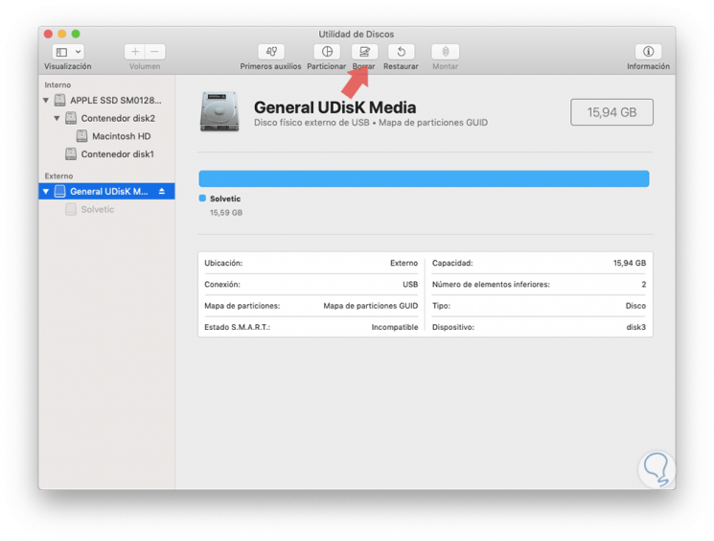Image resolution: width=714 pixels, height=541 pixels.
Task: Open the Visualización dropdown menu
Action: (68, 52)
